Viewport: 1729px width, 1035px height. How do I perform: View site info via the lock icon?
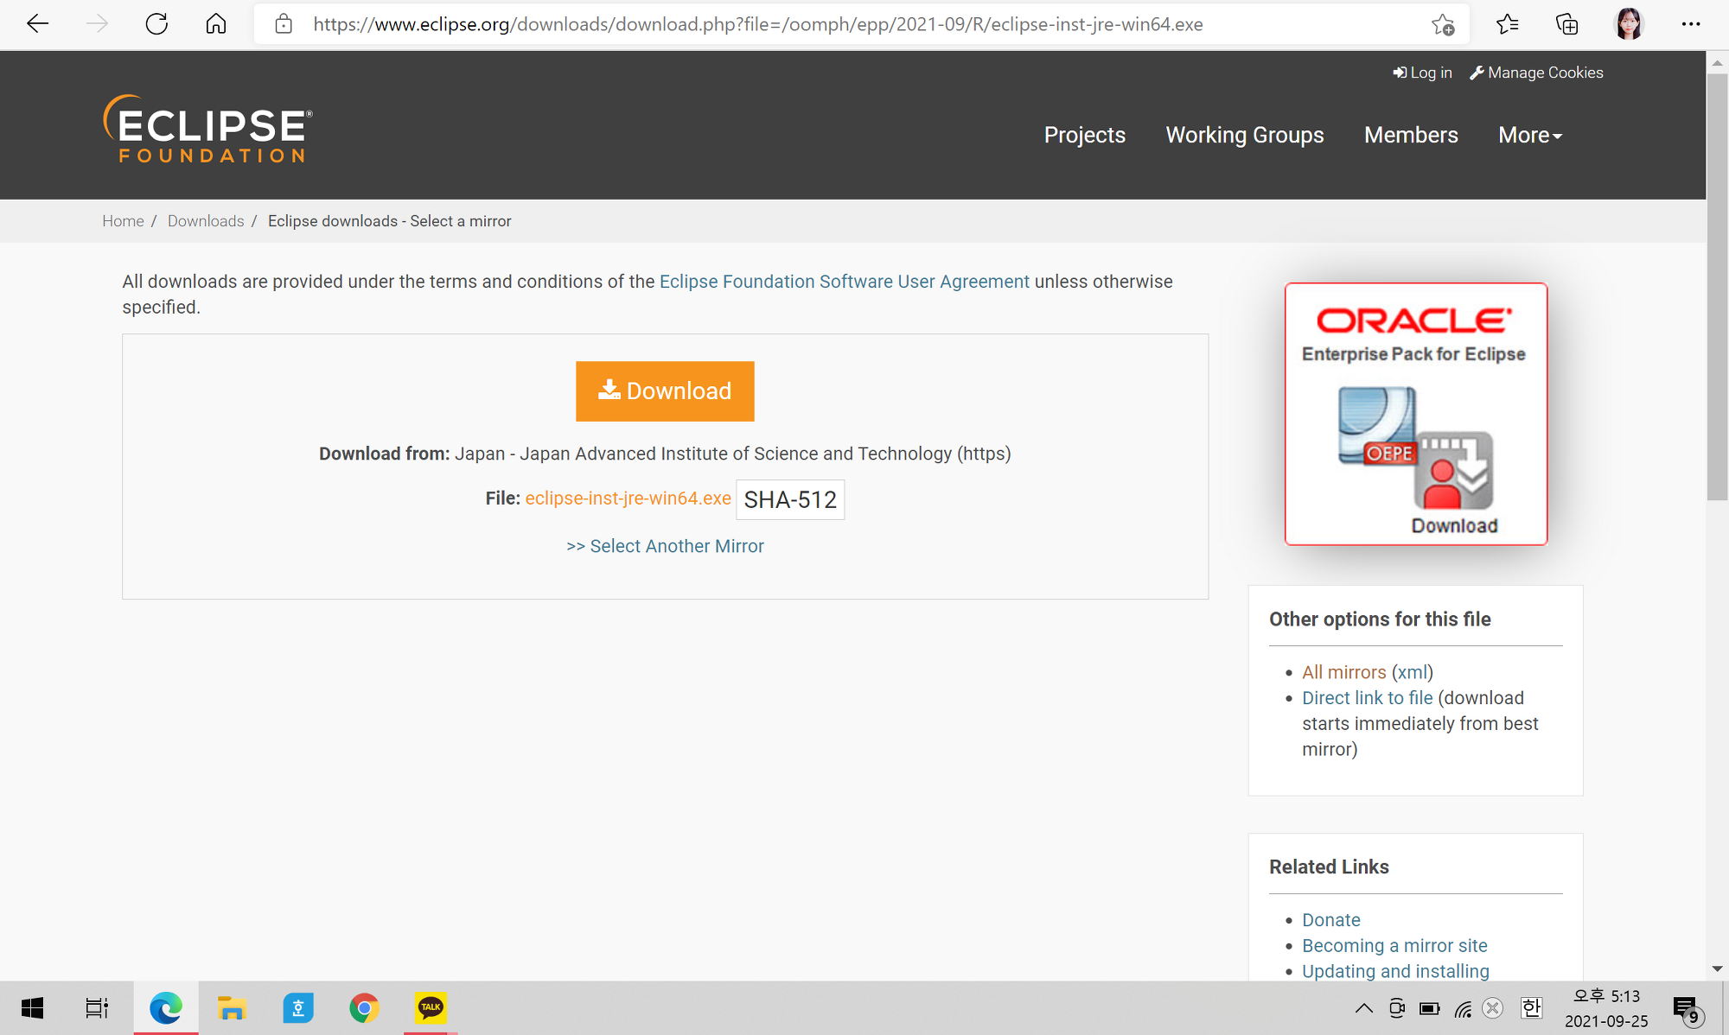point(284,24)
